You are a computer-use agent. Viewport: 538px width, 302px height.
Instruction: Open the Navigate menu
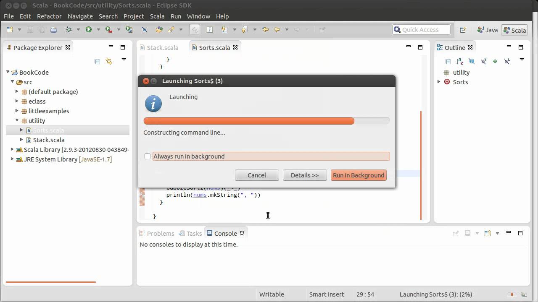80,16
